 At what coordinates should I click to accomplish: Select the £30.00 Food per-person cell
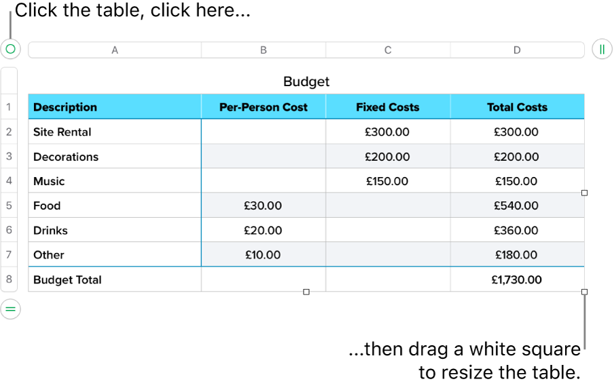pos(264,206)
